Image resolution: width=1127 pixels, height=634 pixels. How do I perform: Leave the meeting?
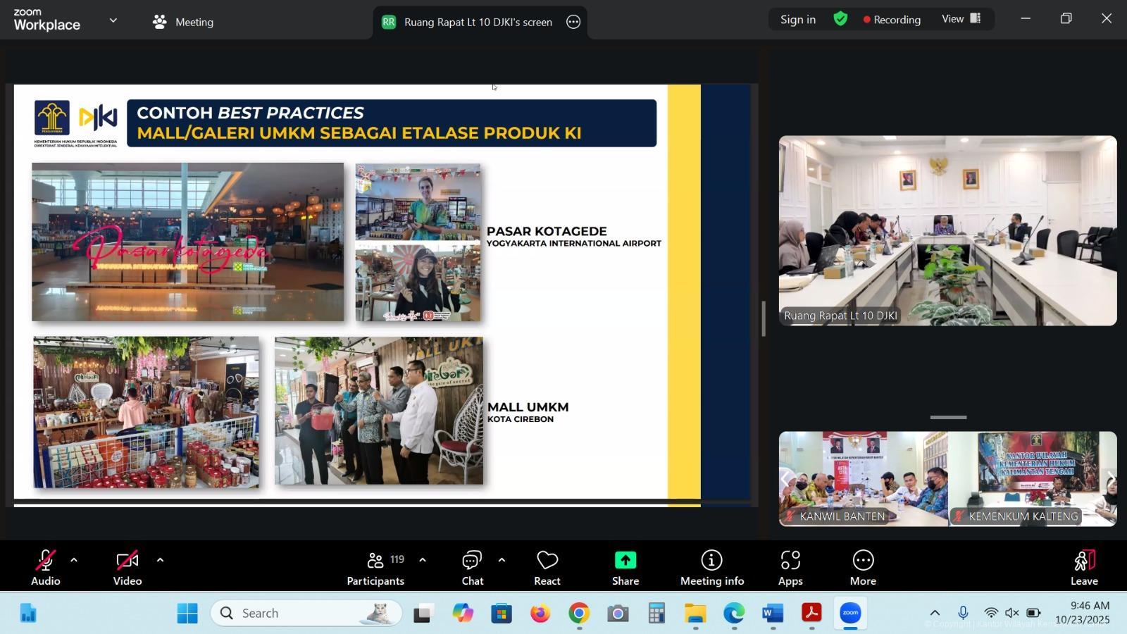tap(1083, 568)
